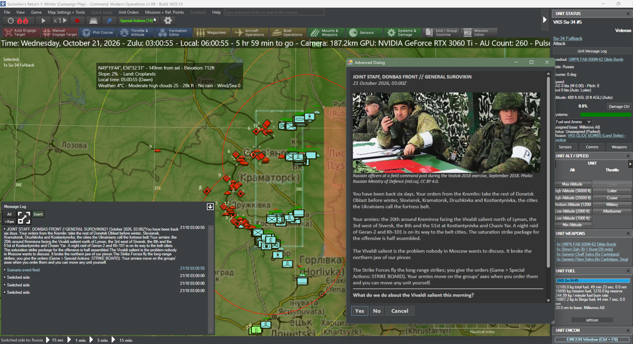This screenshot has width=633, height=344.
Task: Click the blue arrow toolbar icon
Action: 109,21
